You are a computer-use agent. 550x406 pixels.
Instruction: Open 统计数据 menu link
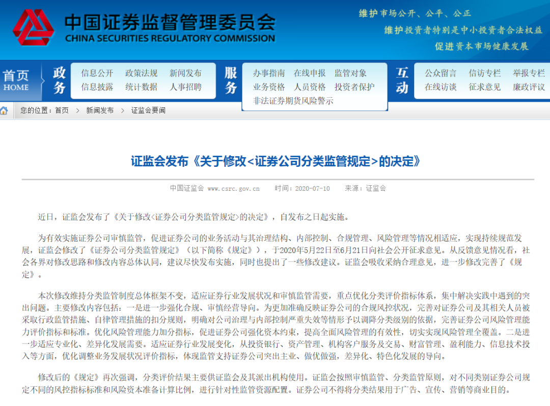[142, 87]
